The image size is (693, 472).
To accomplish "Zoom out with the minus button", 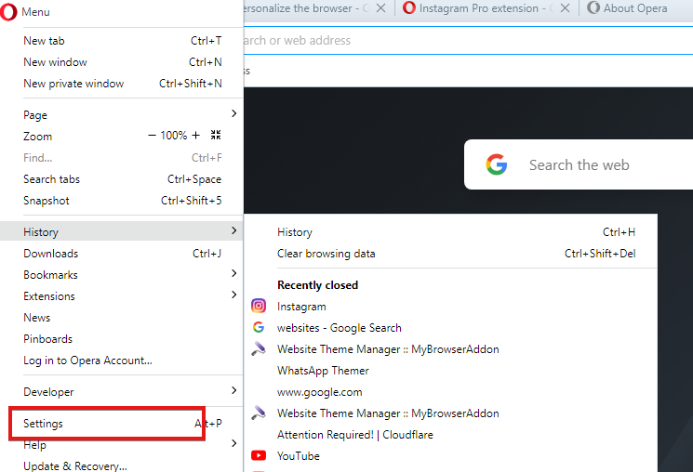I will point(152,136).
